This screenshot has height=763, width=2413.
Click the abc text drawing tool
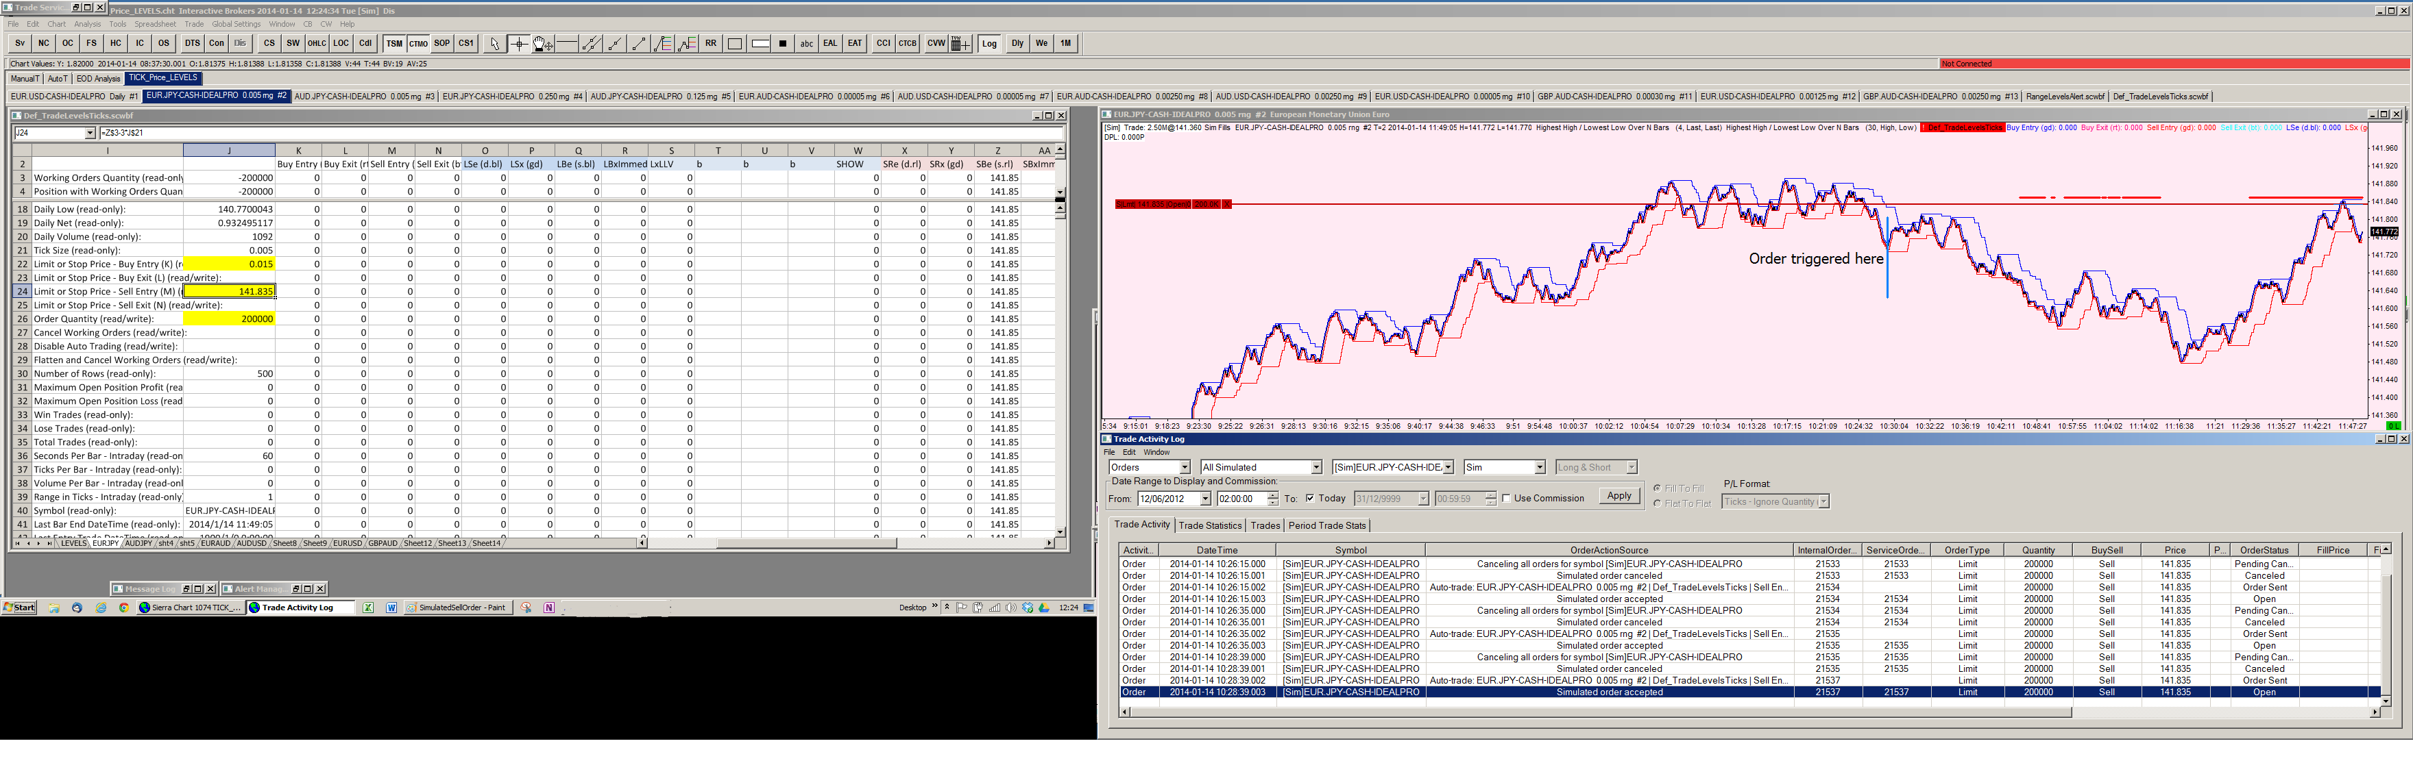tap(807, 43)
